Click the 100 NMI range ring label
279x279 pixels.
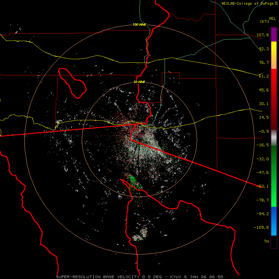click(139, 24)
